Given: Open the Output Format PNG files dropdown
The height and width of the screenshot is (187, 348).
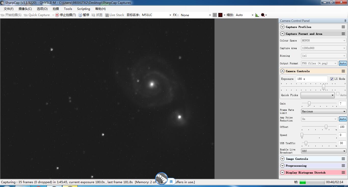Looking at the screenshot, I should 319,63.
